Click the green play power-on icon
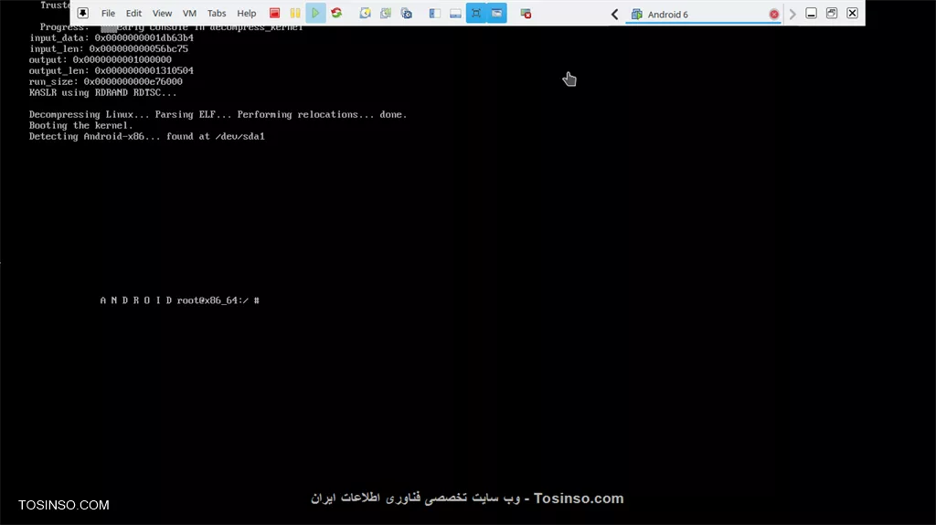 pos(315,13)
